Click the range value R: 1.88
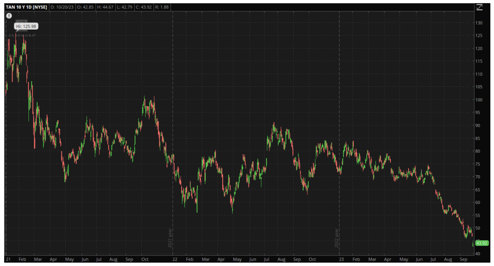 162,7
